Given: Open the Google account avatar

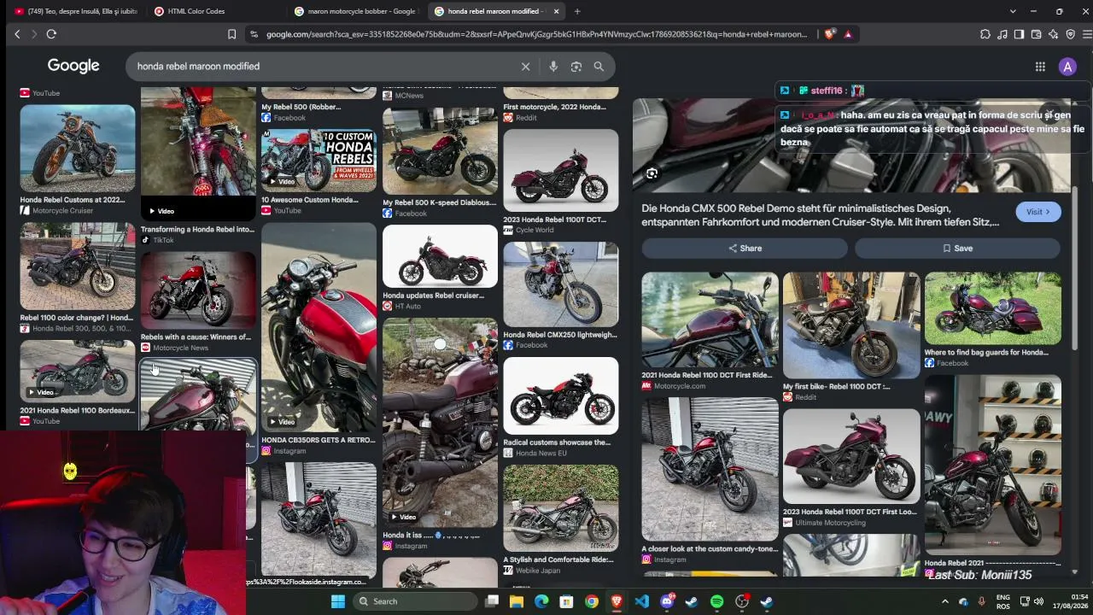Looking at the screenshot, I should [1067, 67].
